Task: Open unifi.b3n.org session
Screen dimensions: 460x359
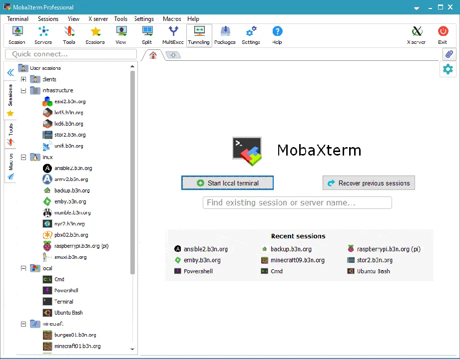Action: [63, 146]
